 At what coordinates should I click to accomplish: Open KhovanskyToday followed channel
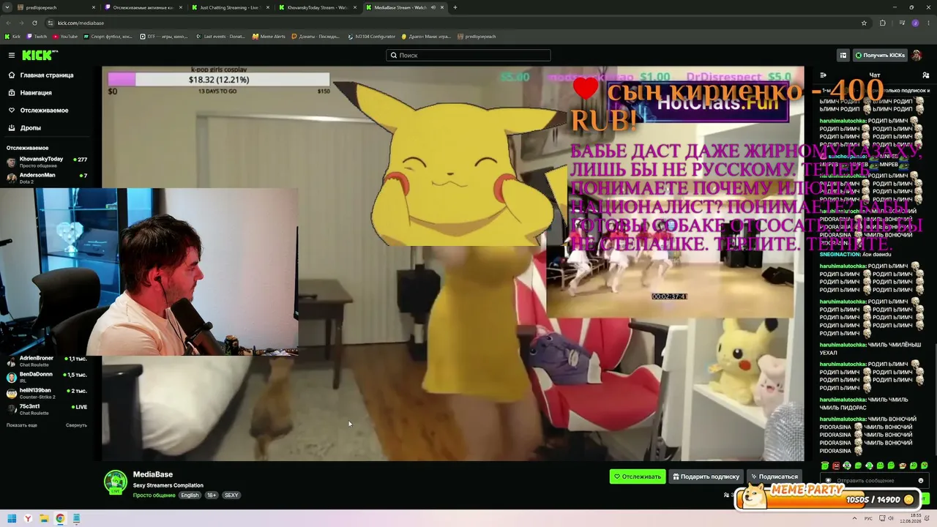coord(47,162)
